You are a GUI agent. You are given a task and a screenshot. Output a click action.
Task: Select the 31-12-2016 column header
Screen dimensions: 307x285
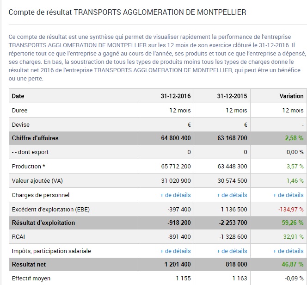click(x=176, y=96)
